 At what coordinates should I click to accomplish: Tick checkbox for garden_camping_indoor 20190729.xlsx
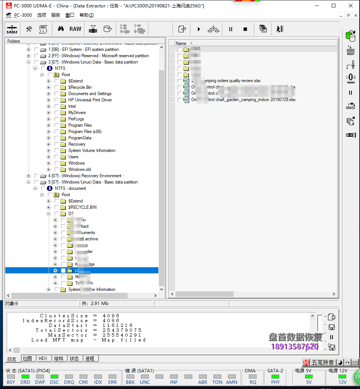coord(180,100)
